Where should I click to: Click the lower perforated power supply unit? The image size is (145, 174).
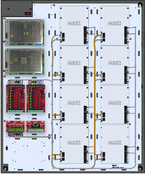pyautogui.click(x=25, y=62)
